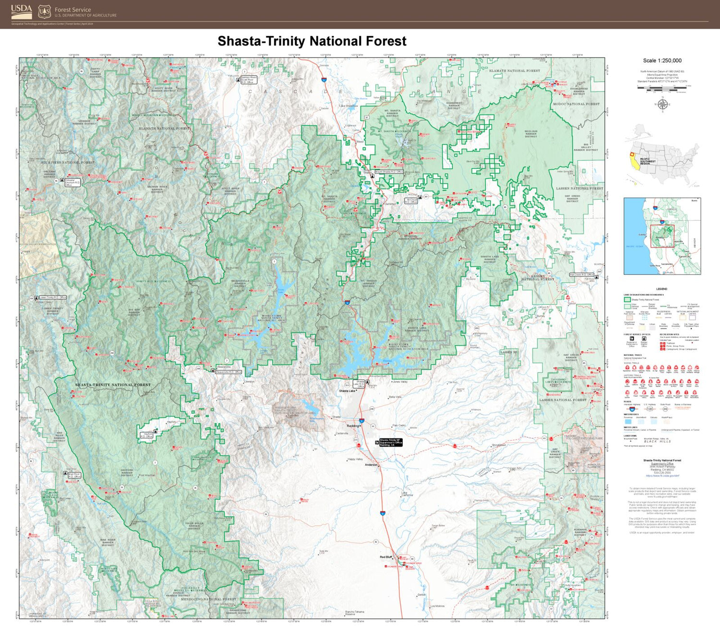Click the "Lake Shastina" label
The height and width of the screenshot is (638, 720).
348,106
